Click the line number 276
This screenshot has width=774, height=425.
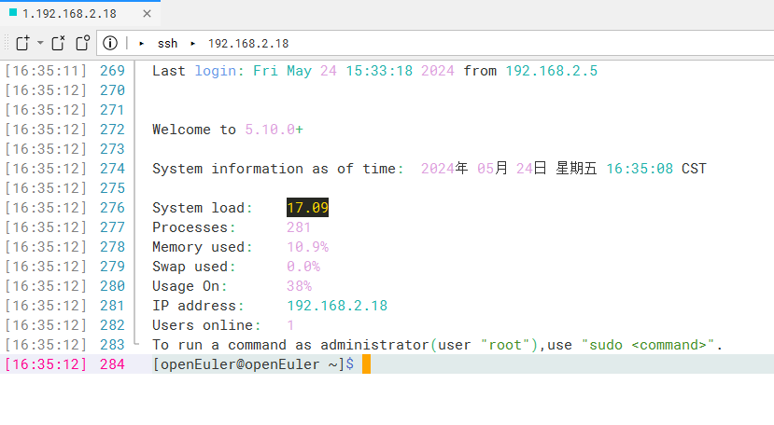click(x=113, y=208)
